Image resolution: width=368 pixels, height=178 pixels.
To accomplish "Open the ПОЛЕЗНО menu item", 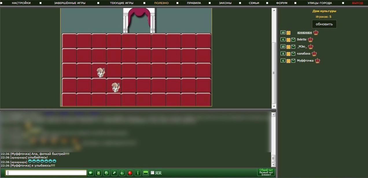I will pos(161,3).
